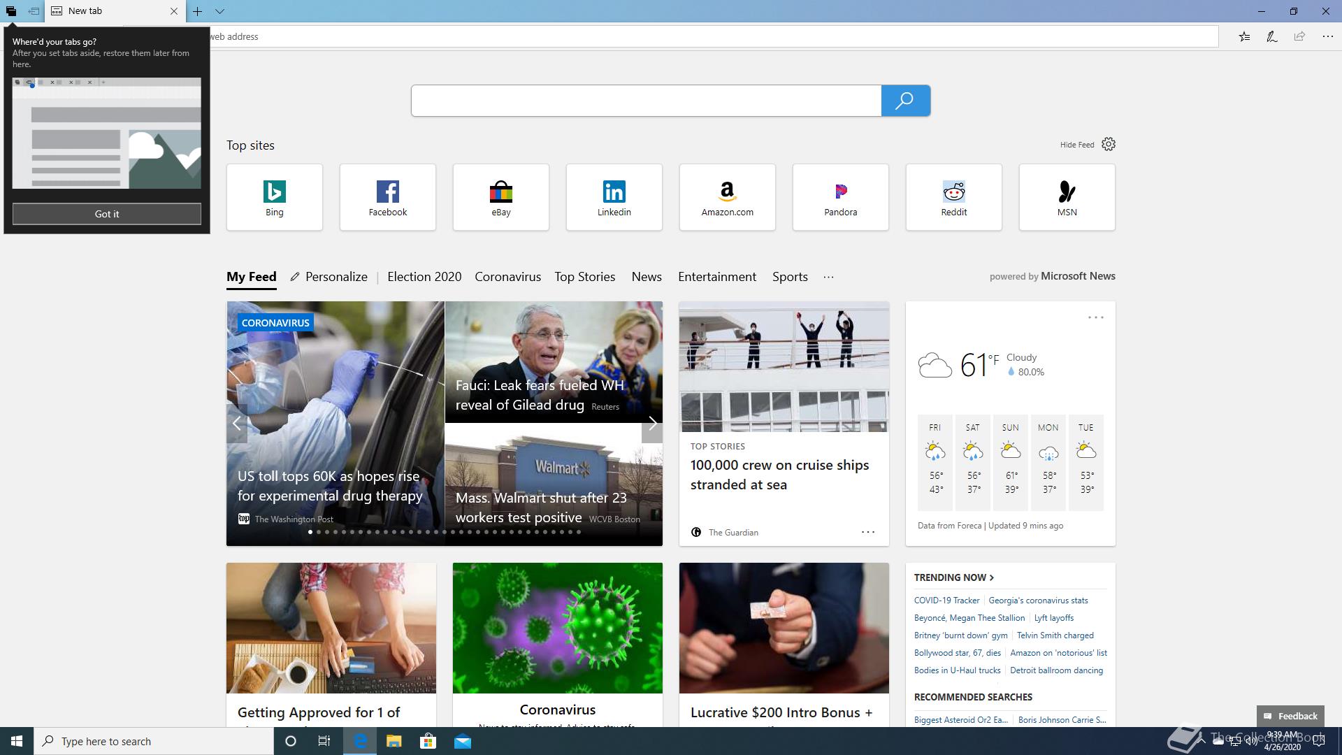Open Mass. Walmart shut story
The width and height of the screenshot is (1342, 755).
pyautogui.click(x=541, y=508)
